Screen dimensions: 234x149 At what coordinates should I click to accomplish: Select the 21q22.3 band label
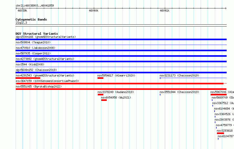pos(21,23)
